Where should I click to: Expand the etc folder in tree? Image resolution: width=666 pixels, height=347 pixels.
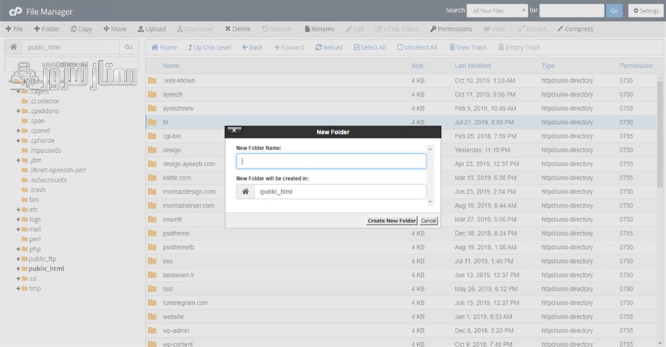18,210
